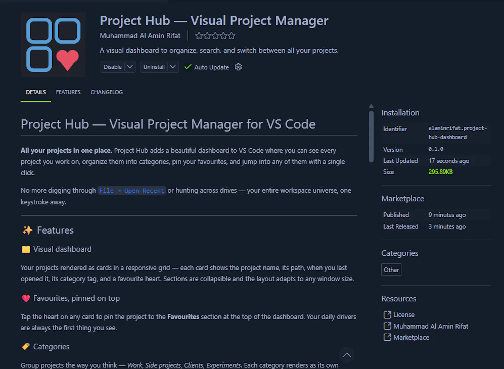Click the Categories heading in the sidebar
The image size is (504, 369).
[x=400, y=253]
